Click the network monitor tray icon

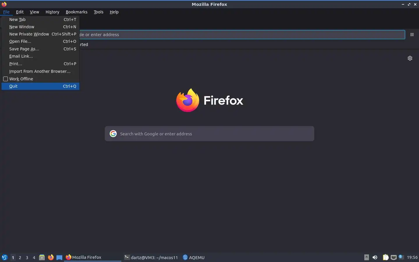click(x=393, y=257)
